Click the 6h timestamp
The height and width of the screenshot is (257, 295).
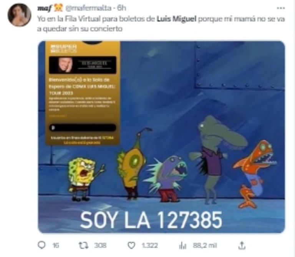point(121,8)
